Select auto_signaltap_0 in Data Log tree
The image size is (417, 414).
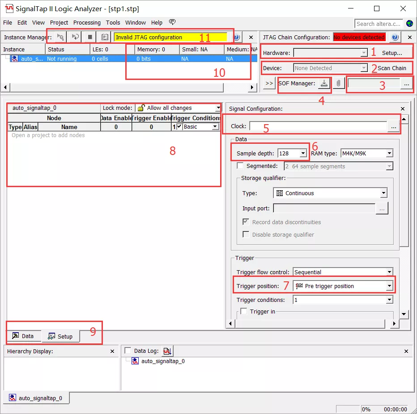pos(163,361)
